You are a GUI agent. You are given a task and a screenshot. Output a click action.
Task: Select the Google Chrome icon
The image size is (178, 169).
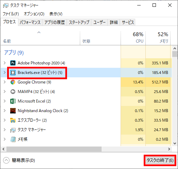13,82
